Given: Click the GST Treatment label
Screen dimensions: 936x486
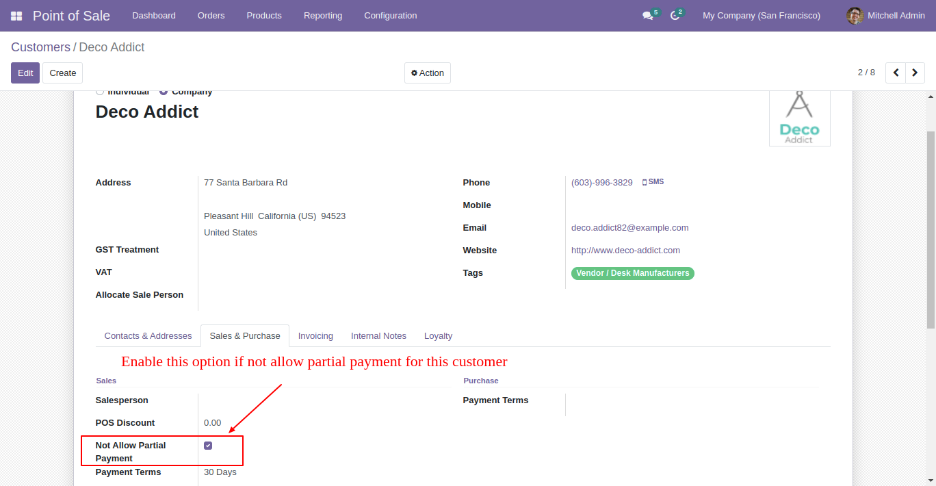Looking at the screenshot, I should pos(127,250).
